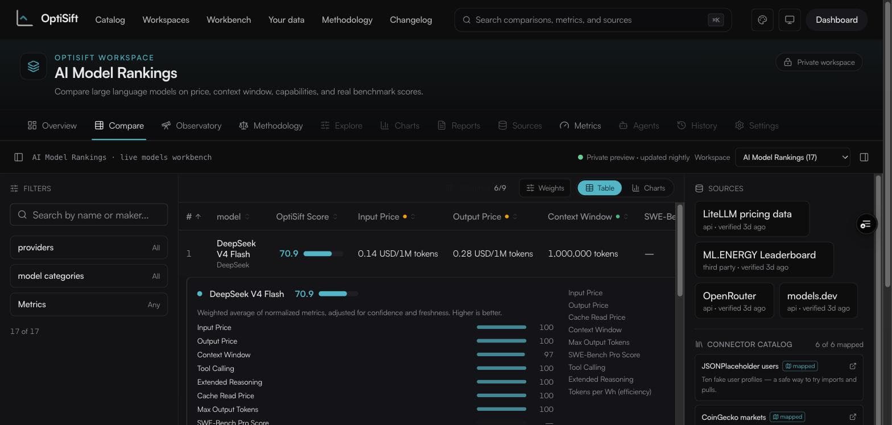This screenshot has height=425, width=892.
Task: Open the Settings tab
Action: tap(757, 125)
